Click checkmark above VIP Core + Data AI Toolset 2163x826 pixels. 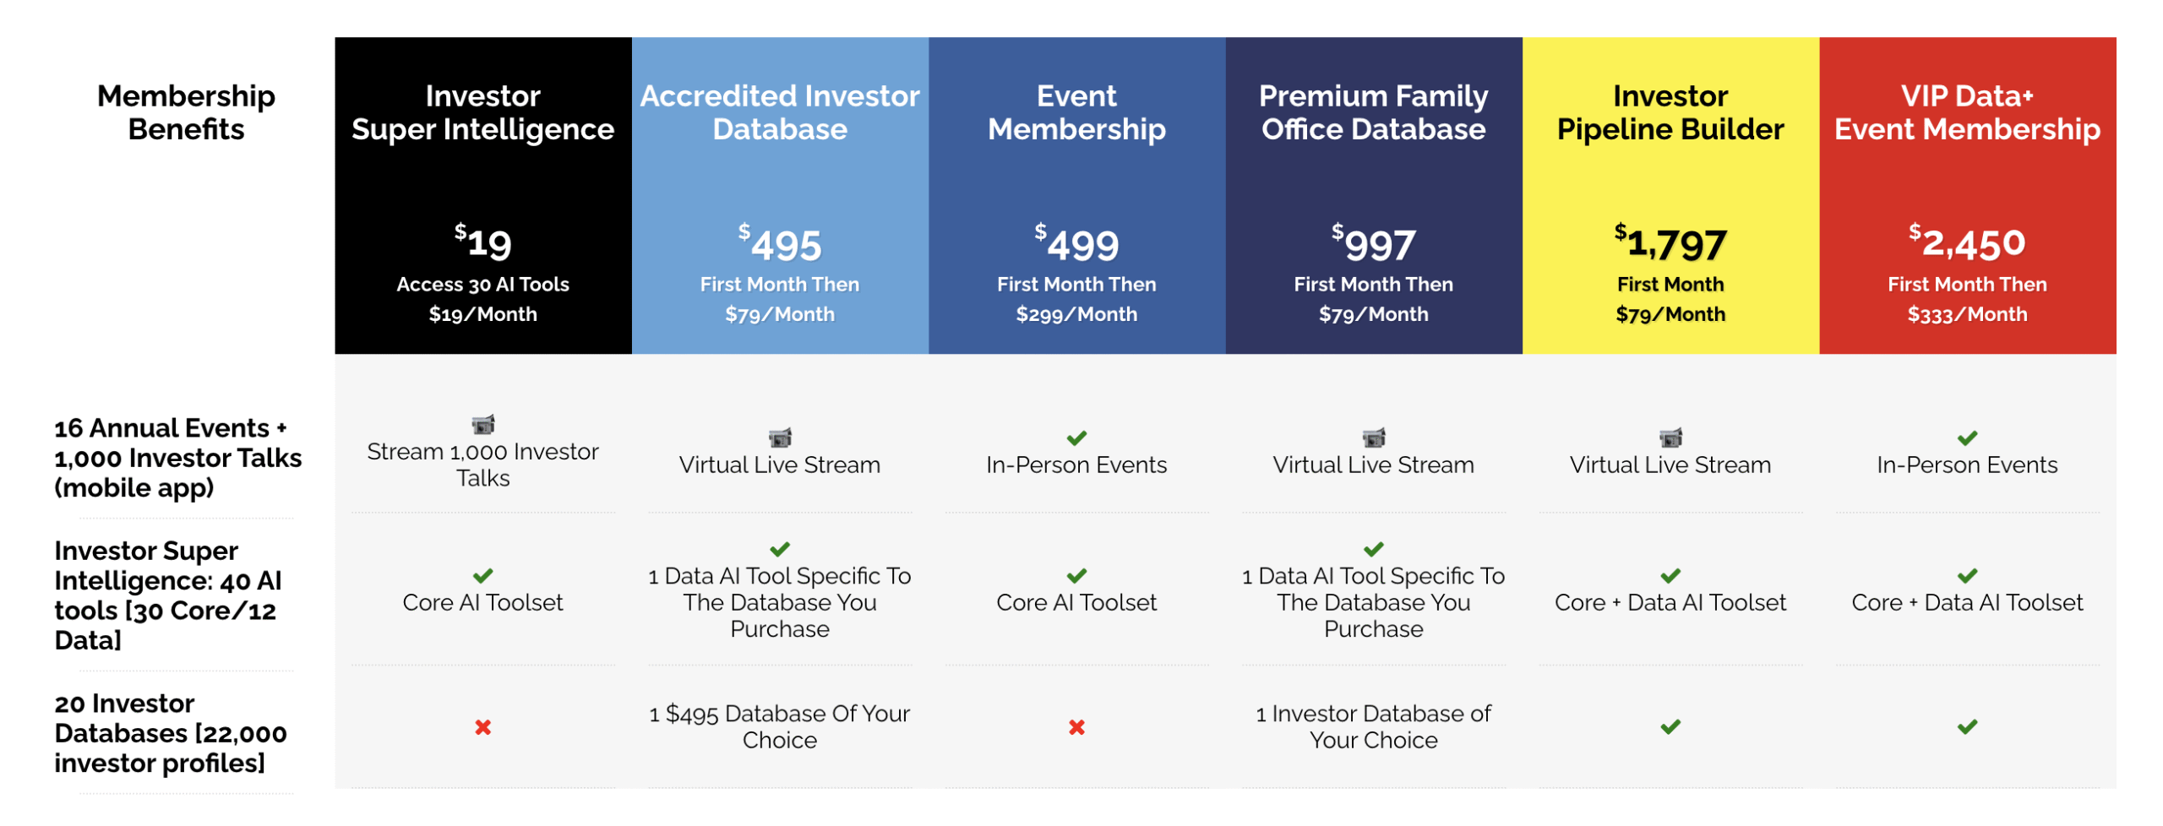pyautogui.click(x=1966, y=576)
